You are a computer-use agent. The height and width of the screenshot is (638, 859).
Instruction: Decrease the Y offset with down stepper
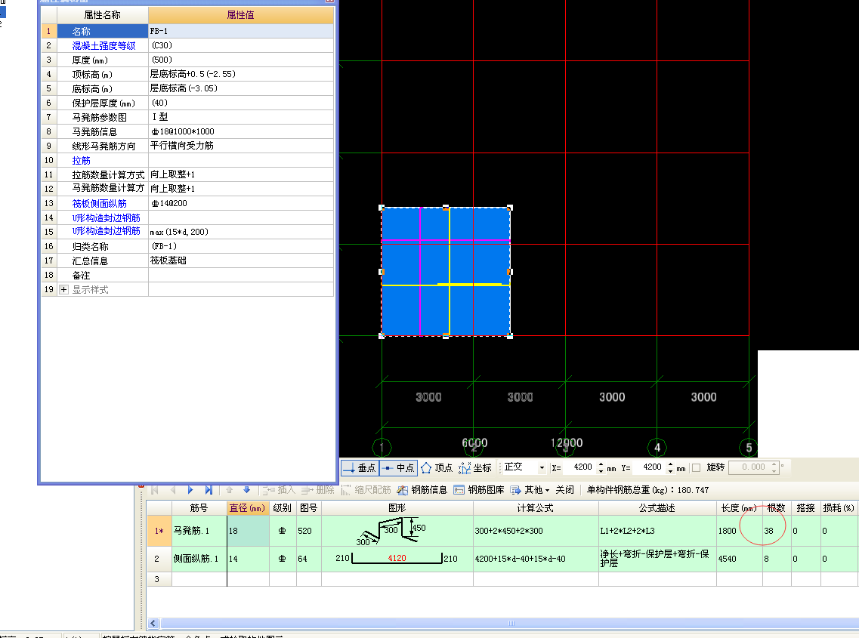point(670,470)
